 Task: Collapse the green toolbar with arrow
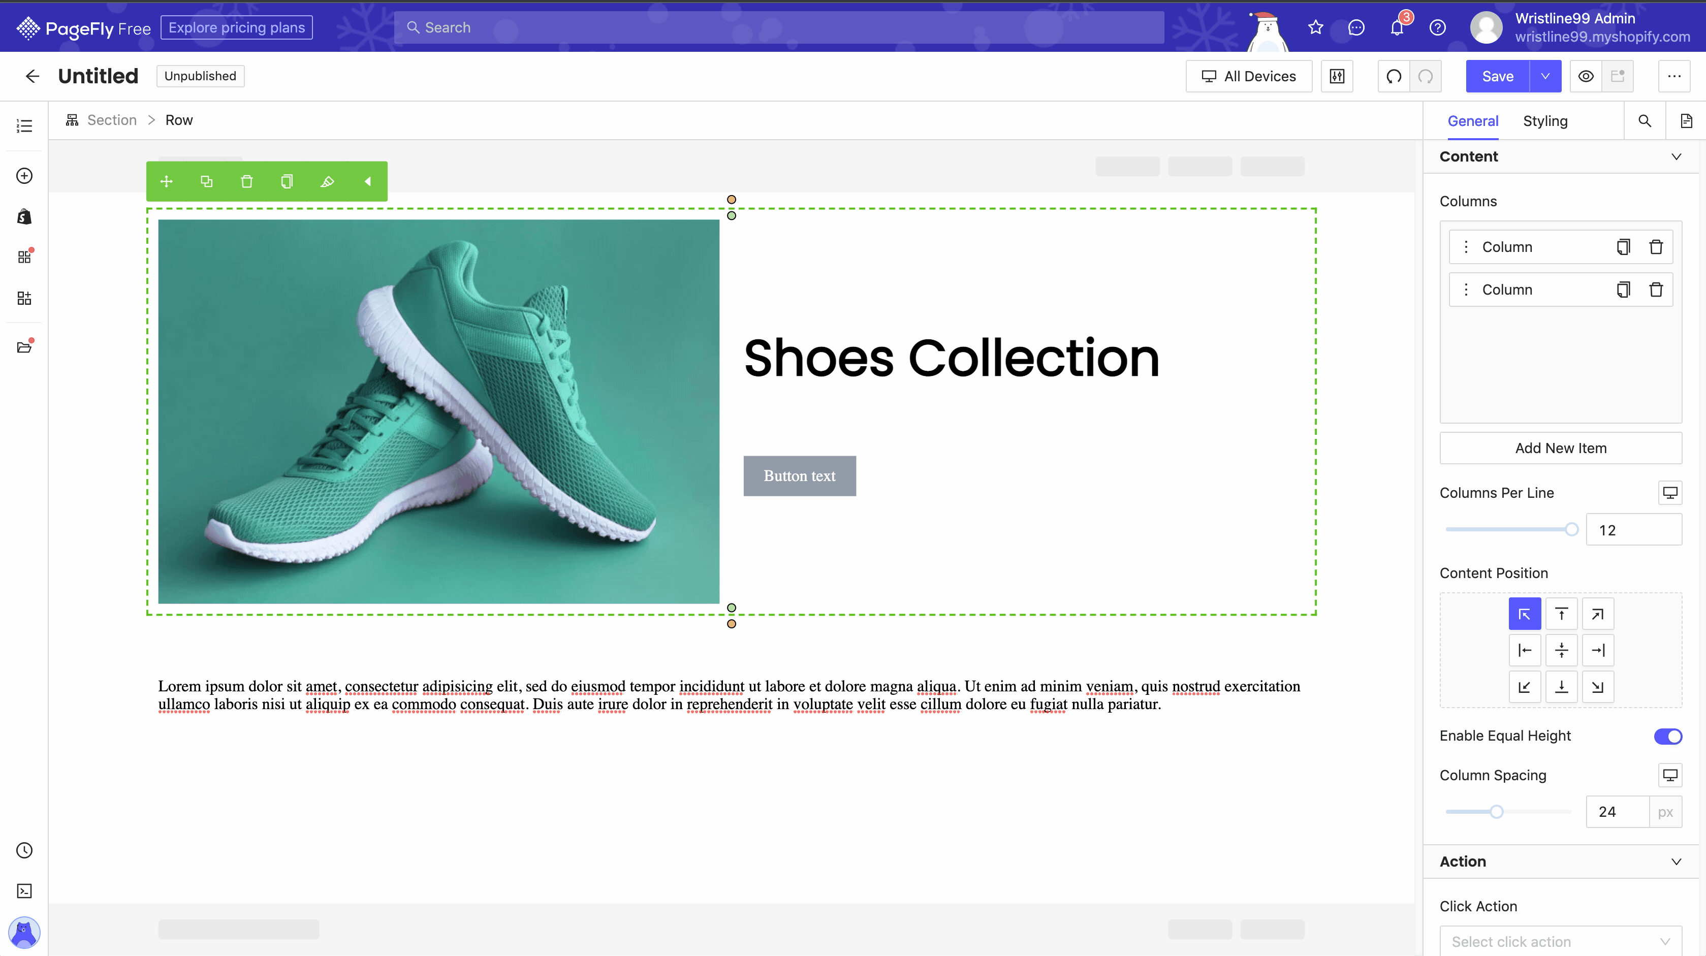pyautogui.click(x=367, y=181)
